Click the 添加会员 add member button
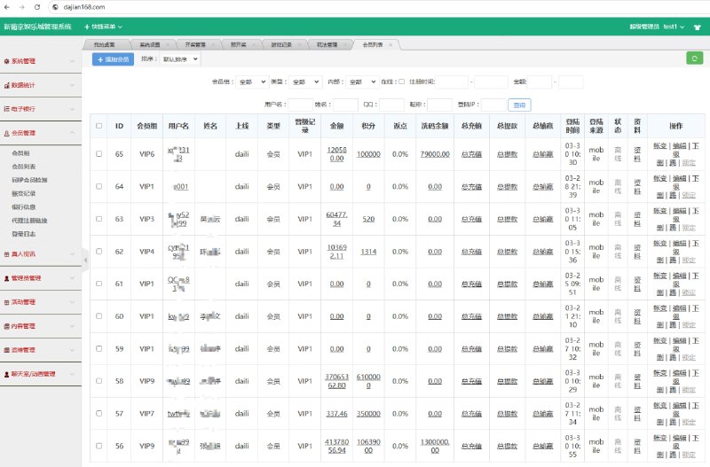This screenshot has width=710, height=467. pyautogui.click(x=113, y=59)
